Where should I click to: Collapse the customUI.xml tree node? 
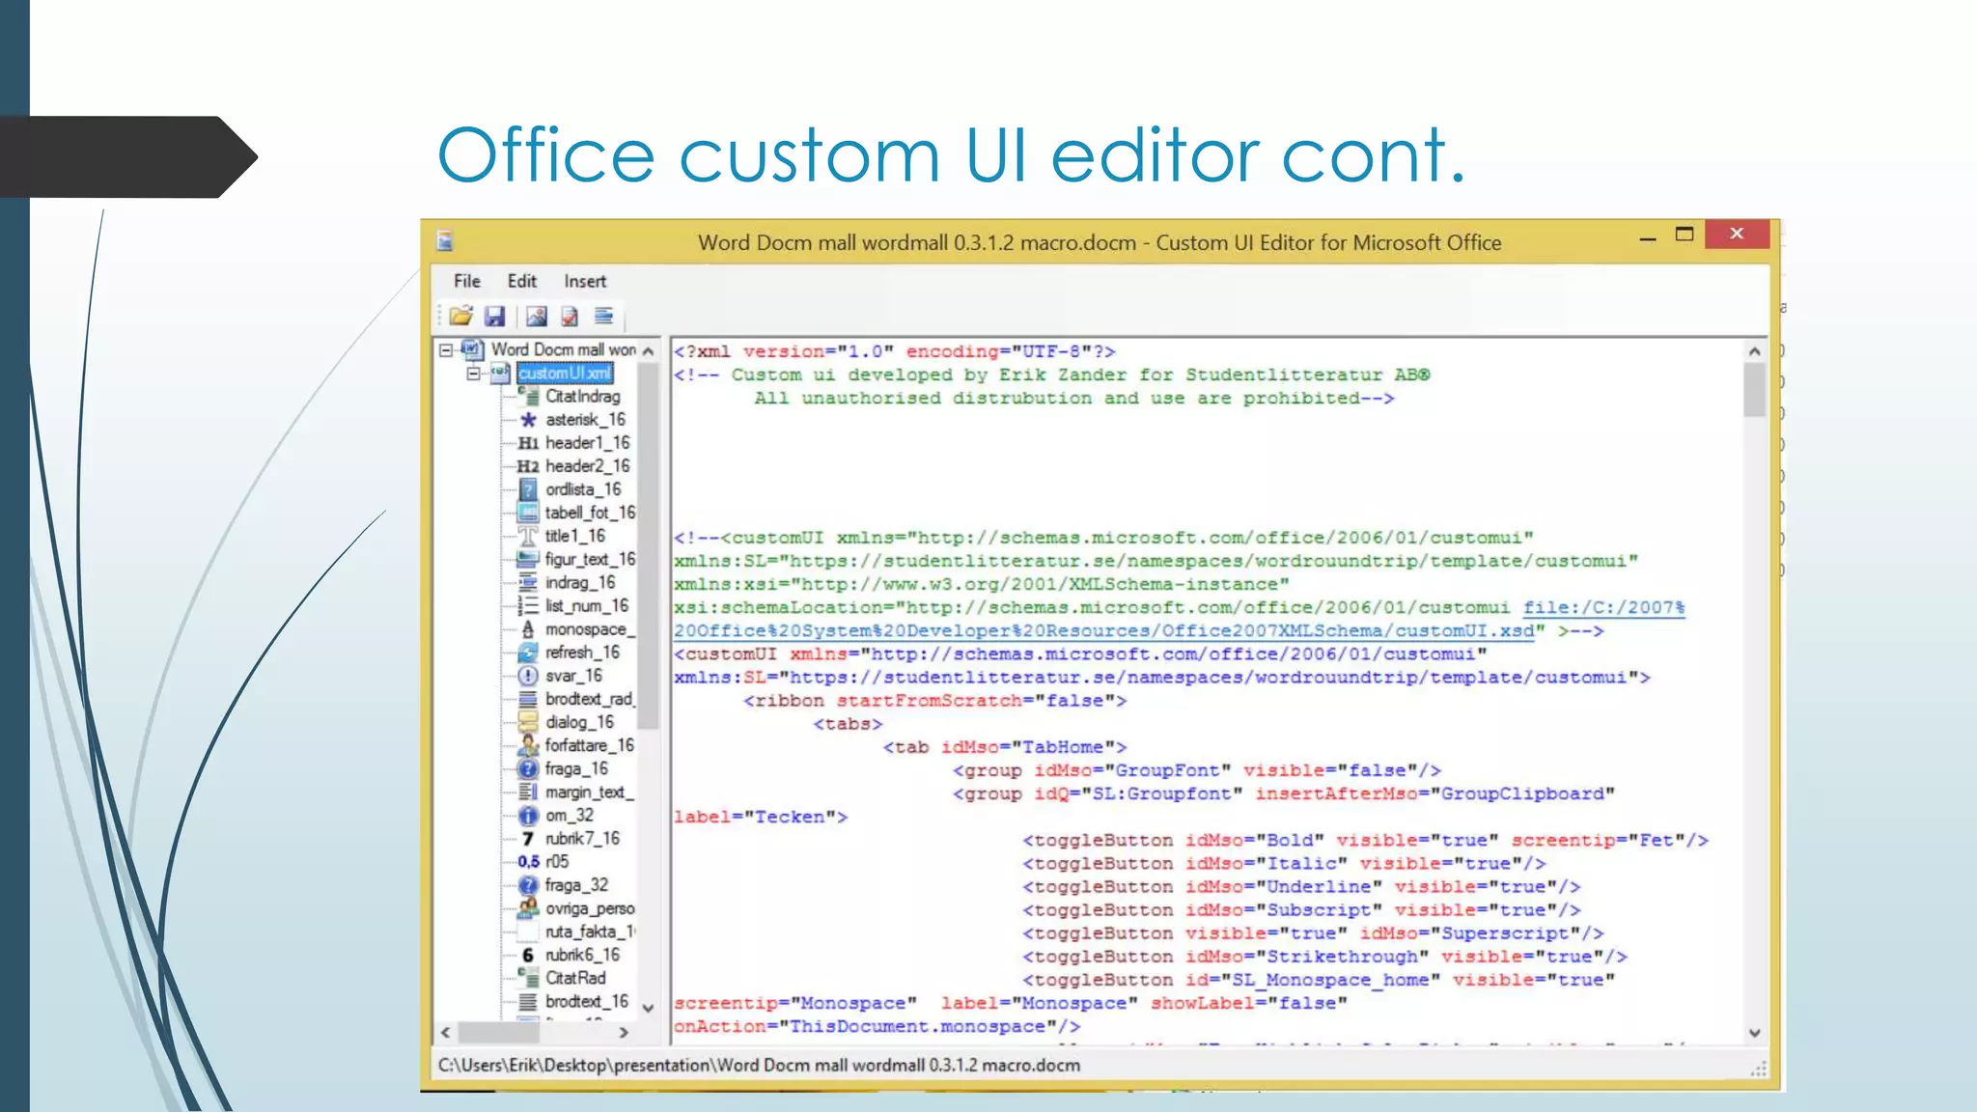click(x=473, y=373)
